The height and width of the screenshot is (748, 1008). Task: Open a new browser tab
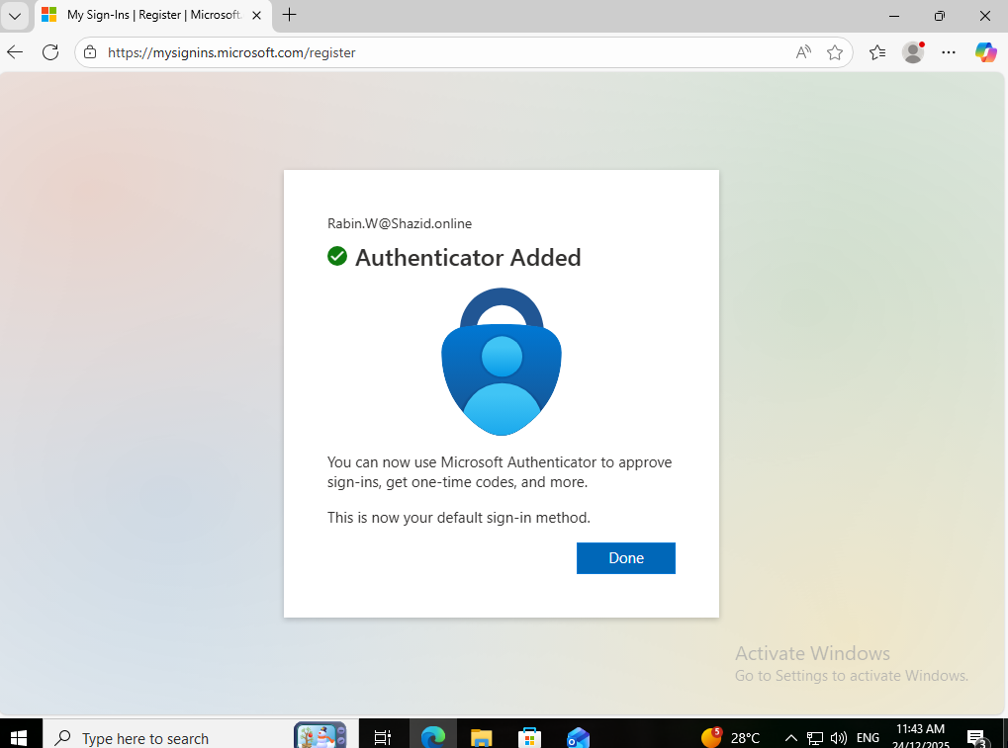point(289,15)
